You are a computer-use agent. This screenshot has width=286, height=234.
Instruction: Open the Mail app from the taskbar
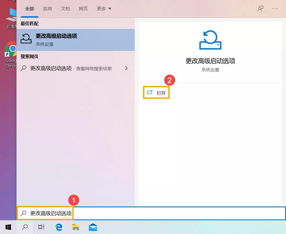tap(93, 227)
